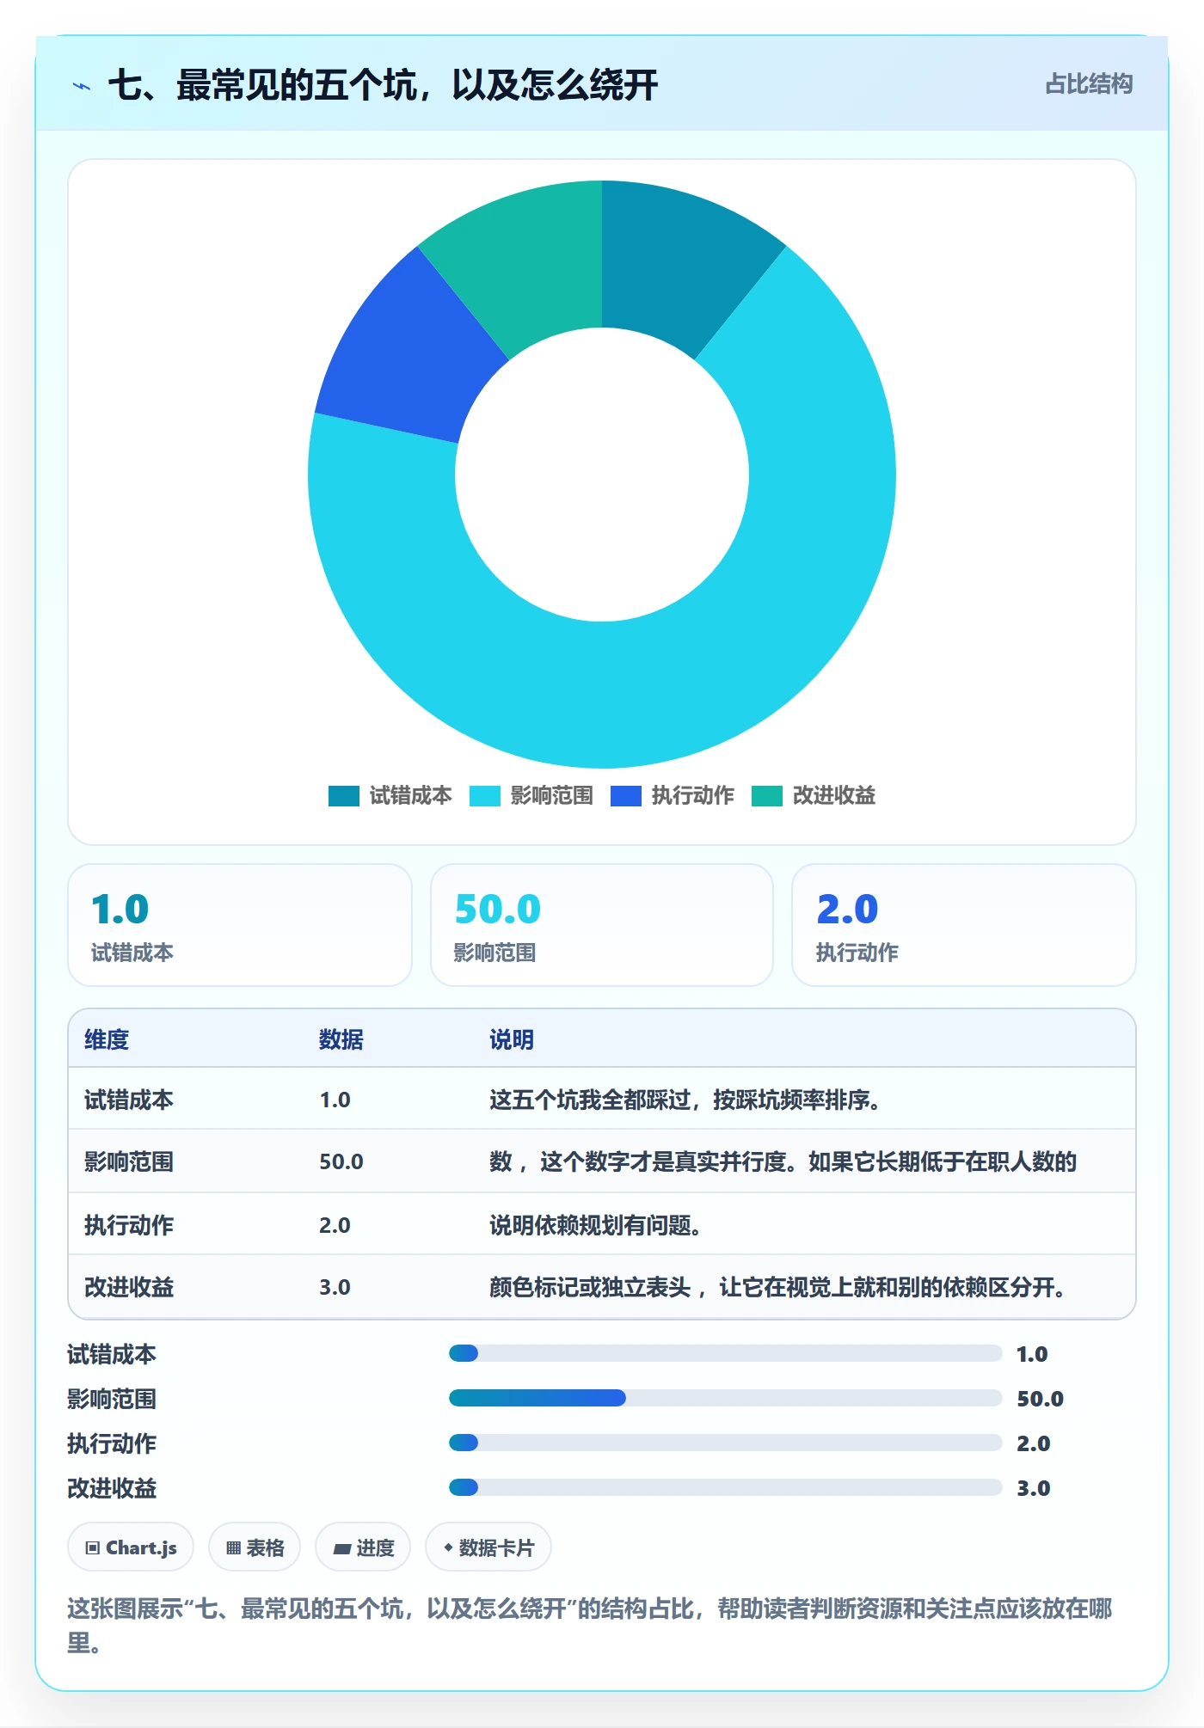This screenshot has height=1728, width=1204.
Task: Click the lightning icon beside the title
Action: [82, 86]
